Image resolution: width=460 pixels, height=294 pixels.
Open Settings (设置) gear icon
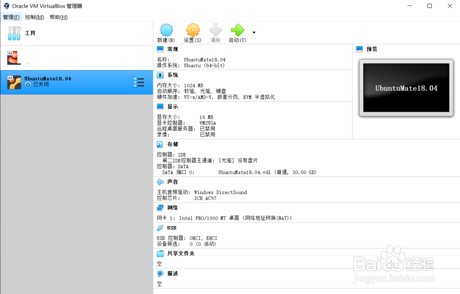pyautogui.click(x=193, y=30)
